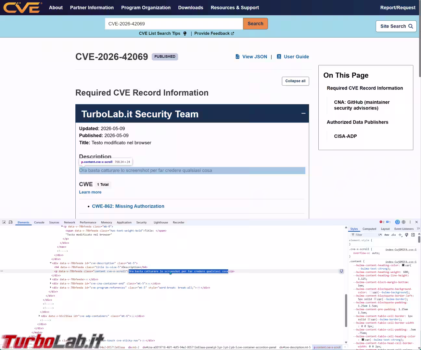The image size is (421, 350).
Task: Click the Collapse all button
Action: (295, 81)
